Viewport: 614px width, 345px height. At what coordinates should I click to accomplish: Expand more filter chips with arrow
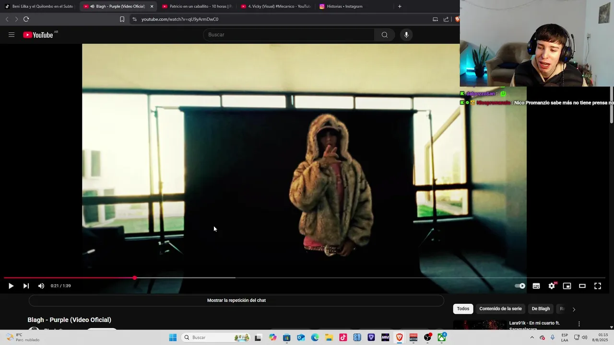pyautogui.click(x=574, y=309)
